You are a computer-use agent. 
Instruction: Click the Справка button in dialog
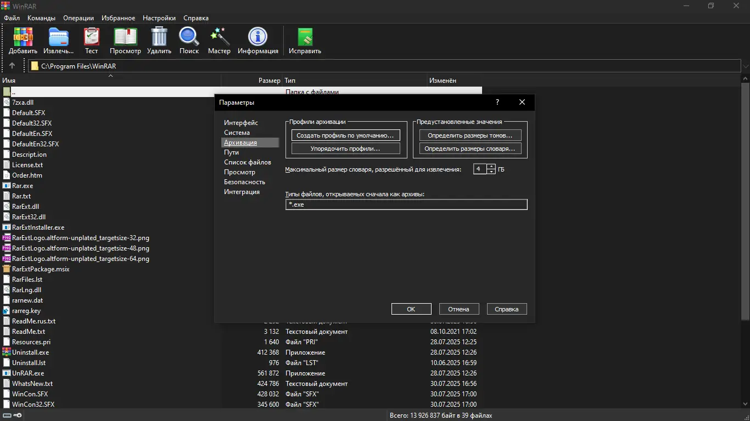[507, 309]
